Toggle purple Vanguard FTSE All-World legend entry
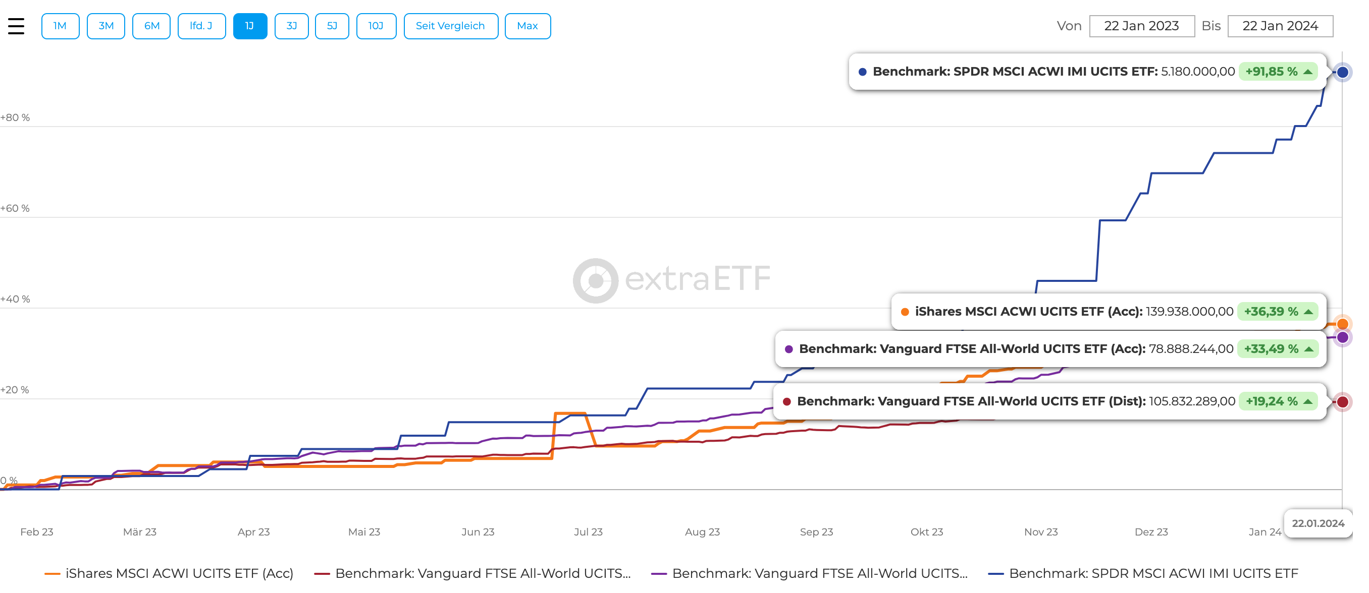The image size is (1369, 593). (809, 573)
